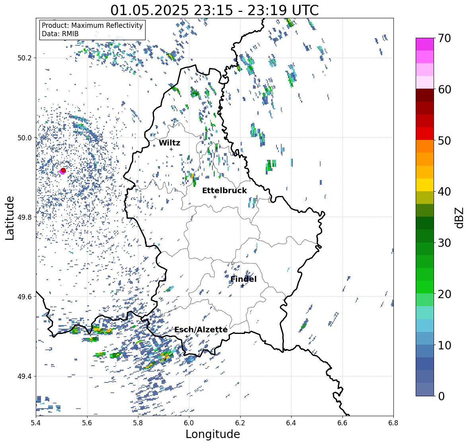The width and height of the screenshot is (469, 444).
Task: Click the colorbar tick label 0
Action: click(441, 396)
